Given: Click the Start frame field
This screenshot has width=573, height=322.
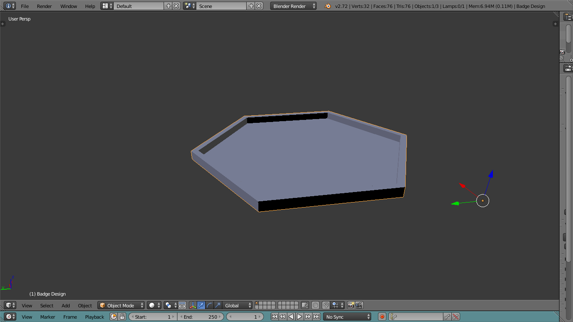Looking at the screenshot, I should coord(153,317).
